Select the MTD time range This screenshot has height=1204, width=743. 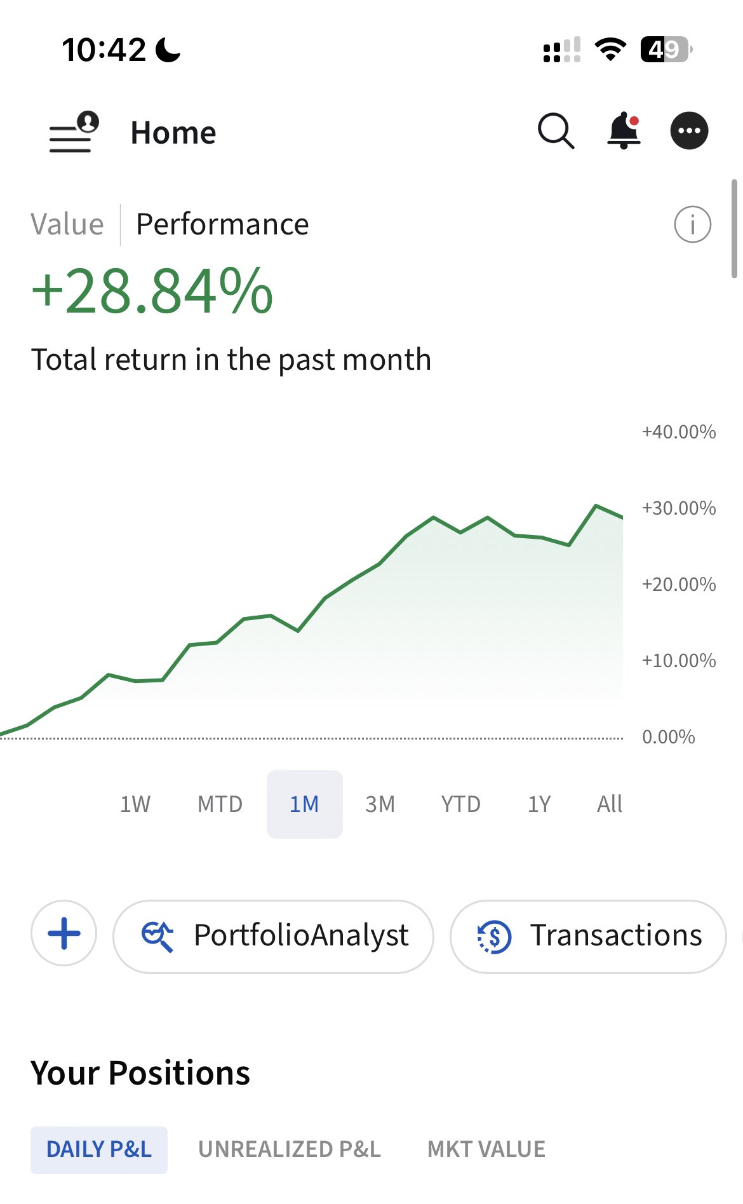click(x=220, y=804)
